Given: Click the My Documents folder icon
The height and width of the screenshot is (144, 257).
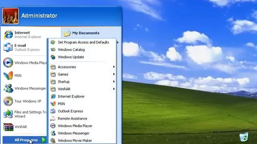Looking at the screenshot, I should click(67, 33).
